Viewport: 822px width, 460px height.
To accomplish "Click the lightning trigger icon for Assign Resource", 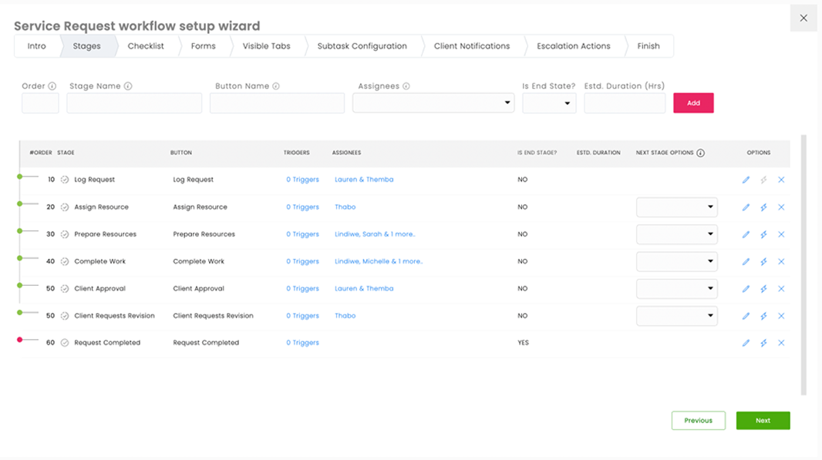I will click(x=763, y=207).
